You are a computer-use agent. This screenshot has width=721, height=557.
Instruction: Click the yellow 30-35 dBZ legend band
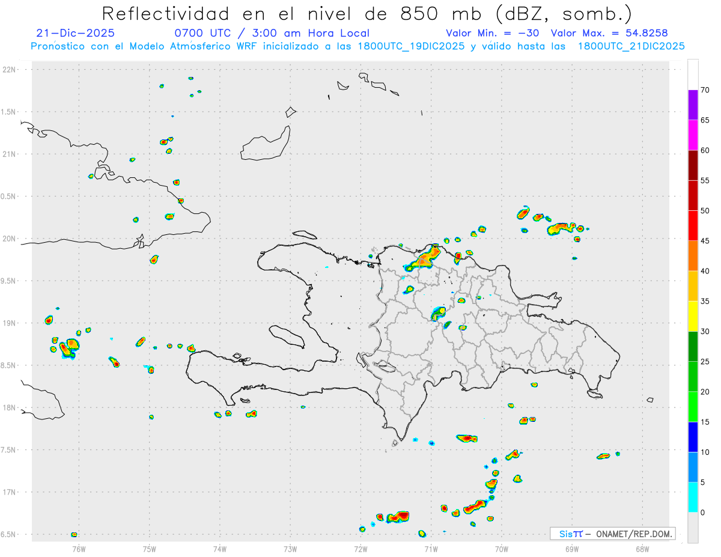[x=693, y=316]
